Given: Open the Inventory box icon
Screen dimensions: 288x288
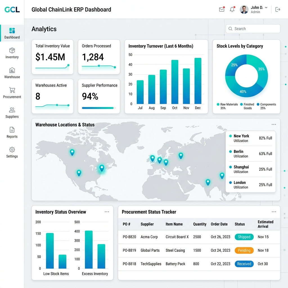Looking at the screenshot, I should pos(12,50).
